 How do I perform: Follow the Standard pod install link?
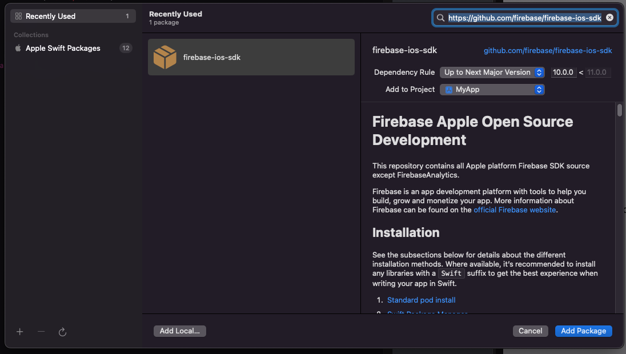[421, 300]
